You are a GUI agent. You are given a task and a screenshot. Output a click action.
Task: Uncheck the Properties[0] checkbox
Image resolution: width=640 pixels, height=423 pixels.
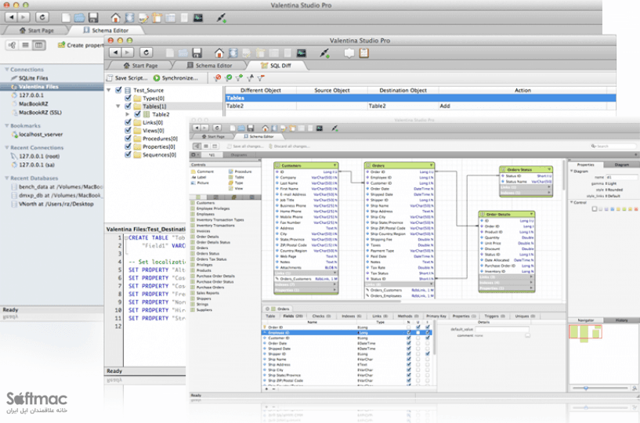click(128, 146)
